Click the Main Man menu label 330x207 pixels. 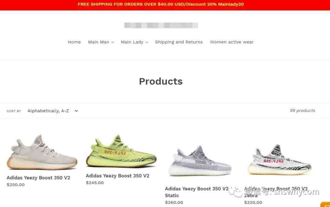tap(98, 42)
